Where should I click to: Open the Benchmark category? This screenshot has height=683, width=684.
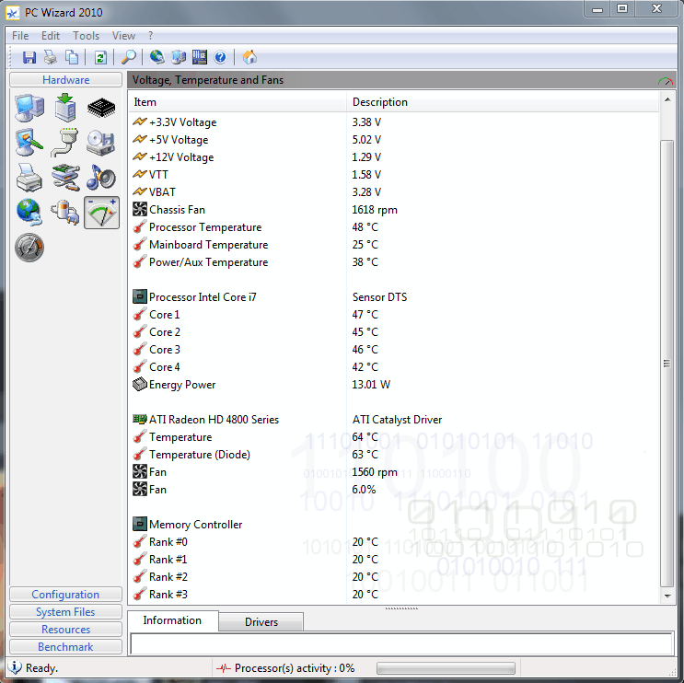(x=65, y=647)
